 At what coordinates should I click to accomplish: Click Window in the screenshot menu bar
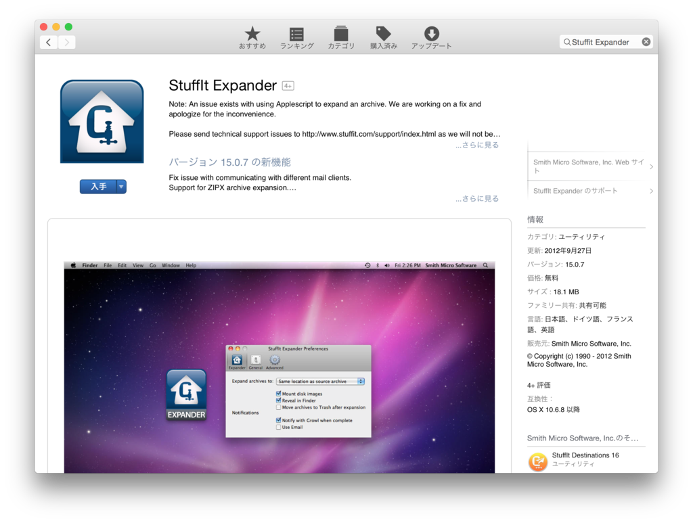point(171,265)
